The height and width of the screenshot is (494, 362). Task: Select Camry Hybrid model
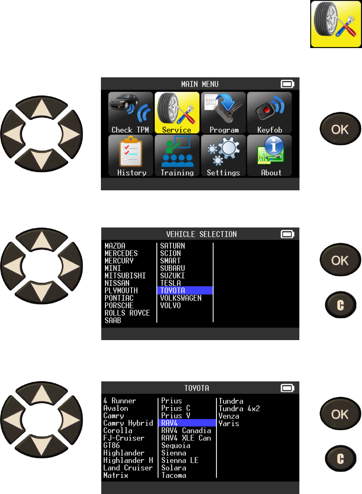[128, 423]
